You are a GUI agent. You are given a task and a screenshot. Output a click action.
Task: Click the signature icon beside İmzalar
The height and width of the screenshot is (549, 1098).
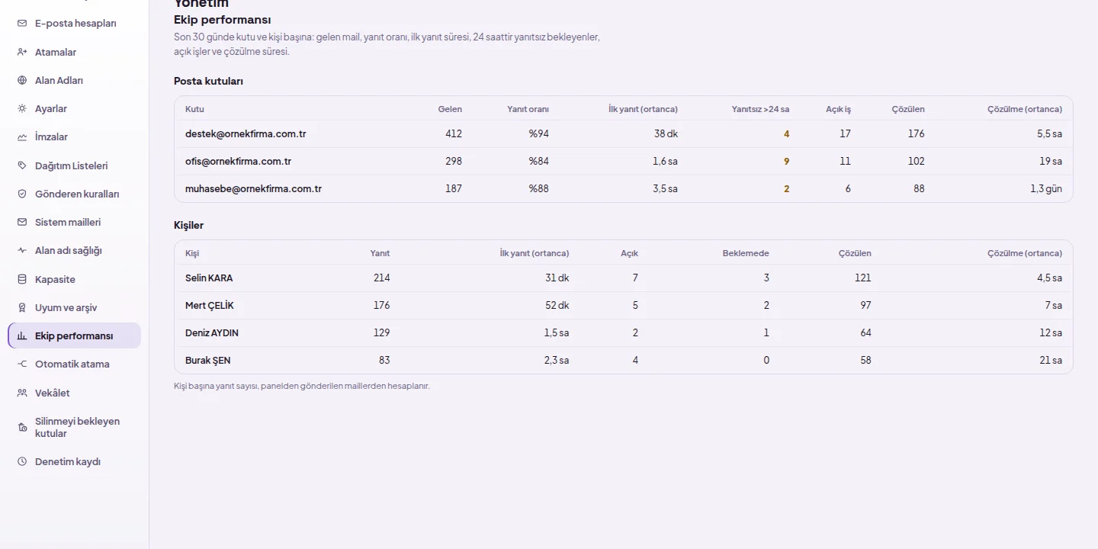(x=22, y=137)
